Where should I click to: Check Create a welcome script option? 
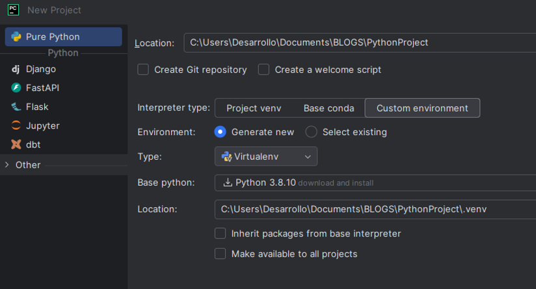pyautogui.click(x=263, y=69)
